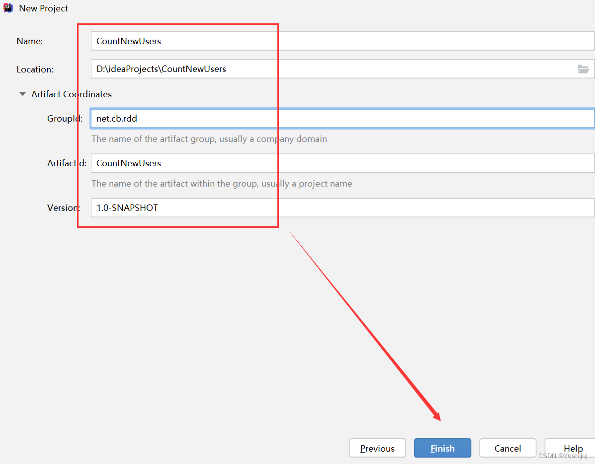Click the folder browse icon in Location field
The image size is (595, 464).
583,69
